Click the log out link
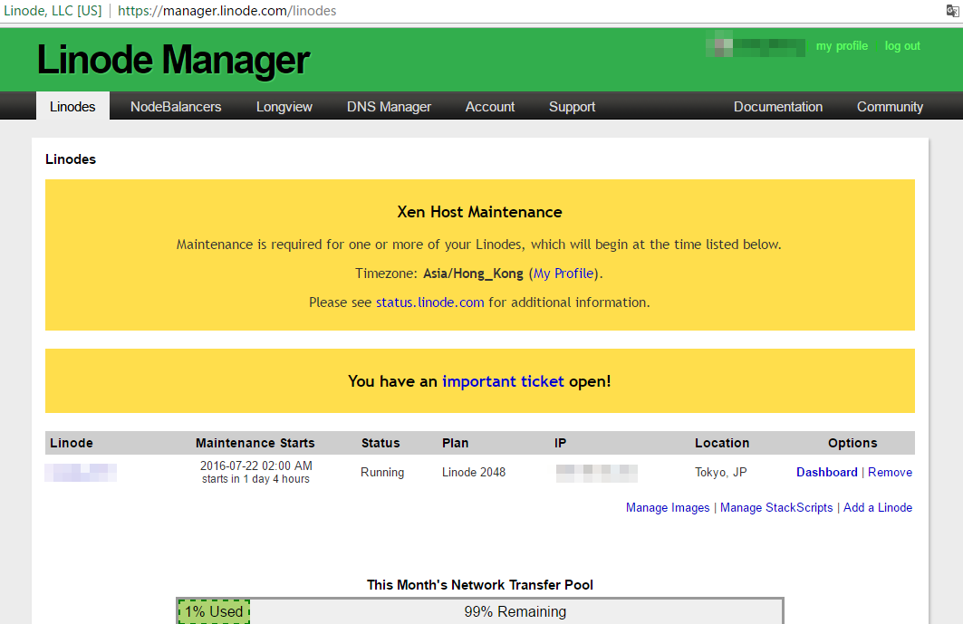This screenshot has height=624, width=963. [902, 46]
